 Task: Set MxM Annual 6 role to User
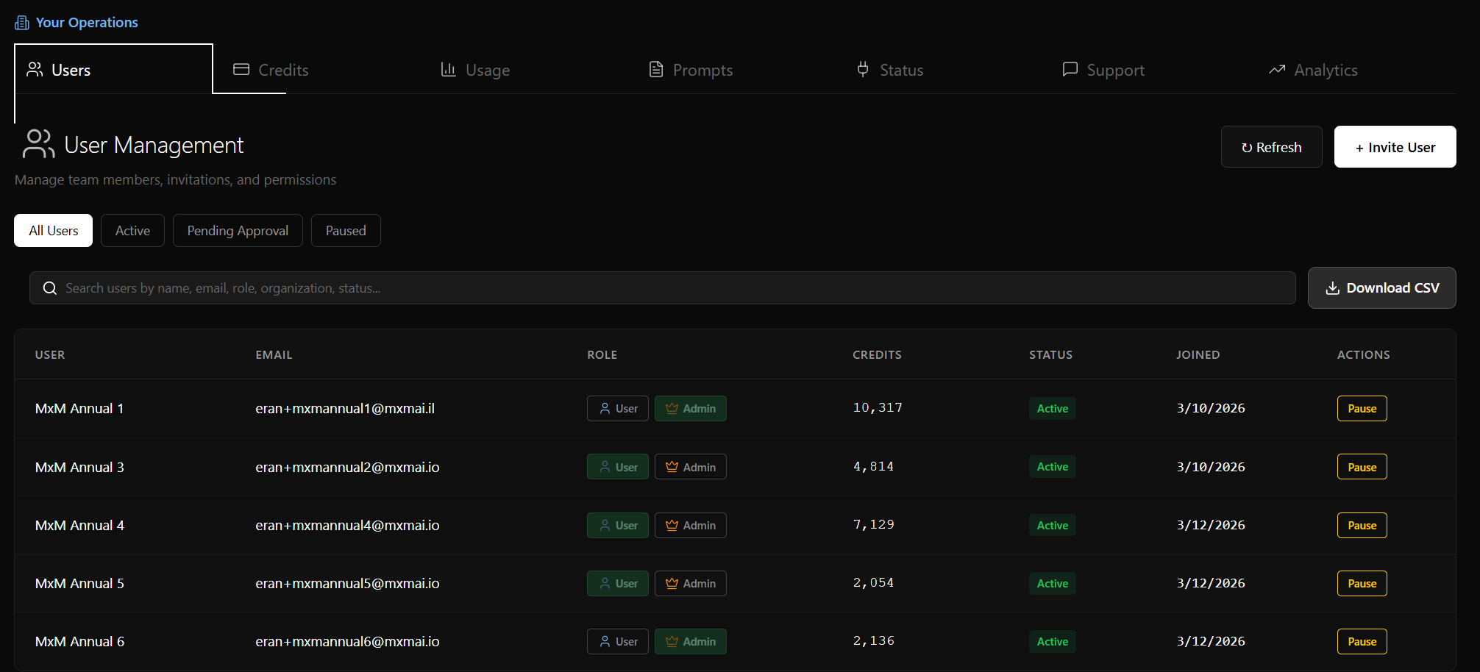[618, 641]
